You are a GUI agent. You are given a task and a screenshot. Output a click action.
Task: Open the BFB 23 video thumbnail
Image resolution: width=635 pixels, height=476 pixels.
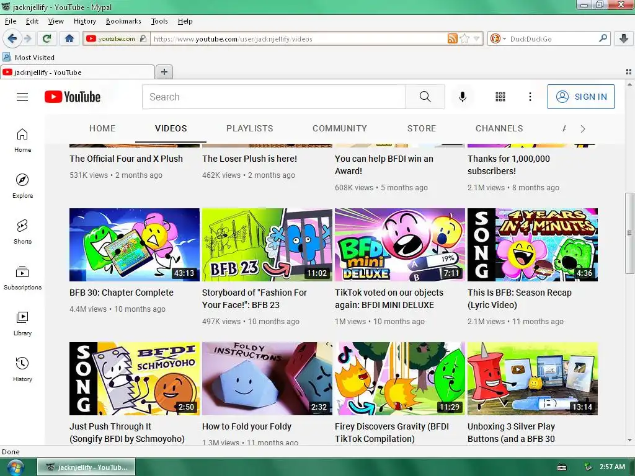(267, 245)
